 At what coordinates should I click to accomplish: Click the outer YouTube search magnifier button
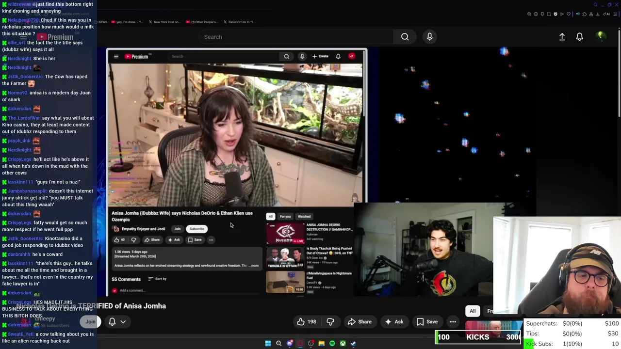[x=405, y=37]
